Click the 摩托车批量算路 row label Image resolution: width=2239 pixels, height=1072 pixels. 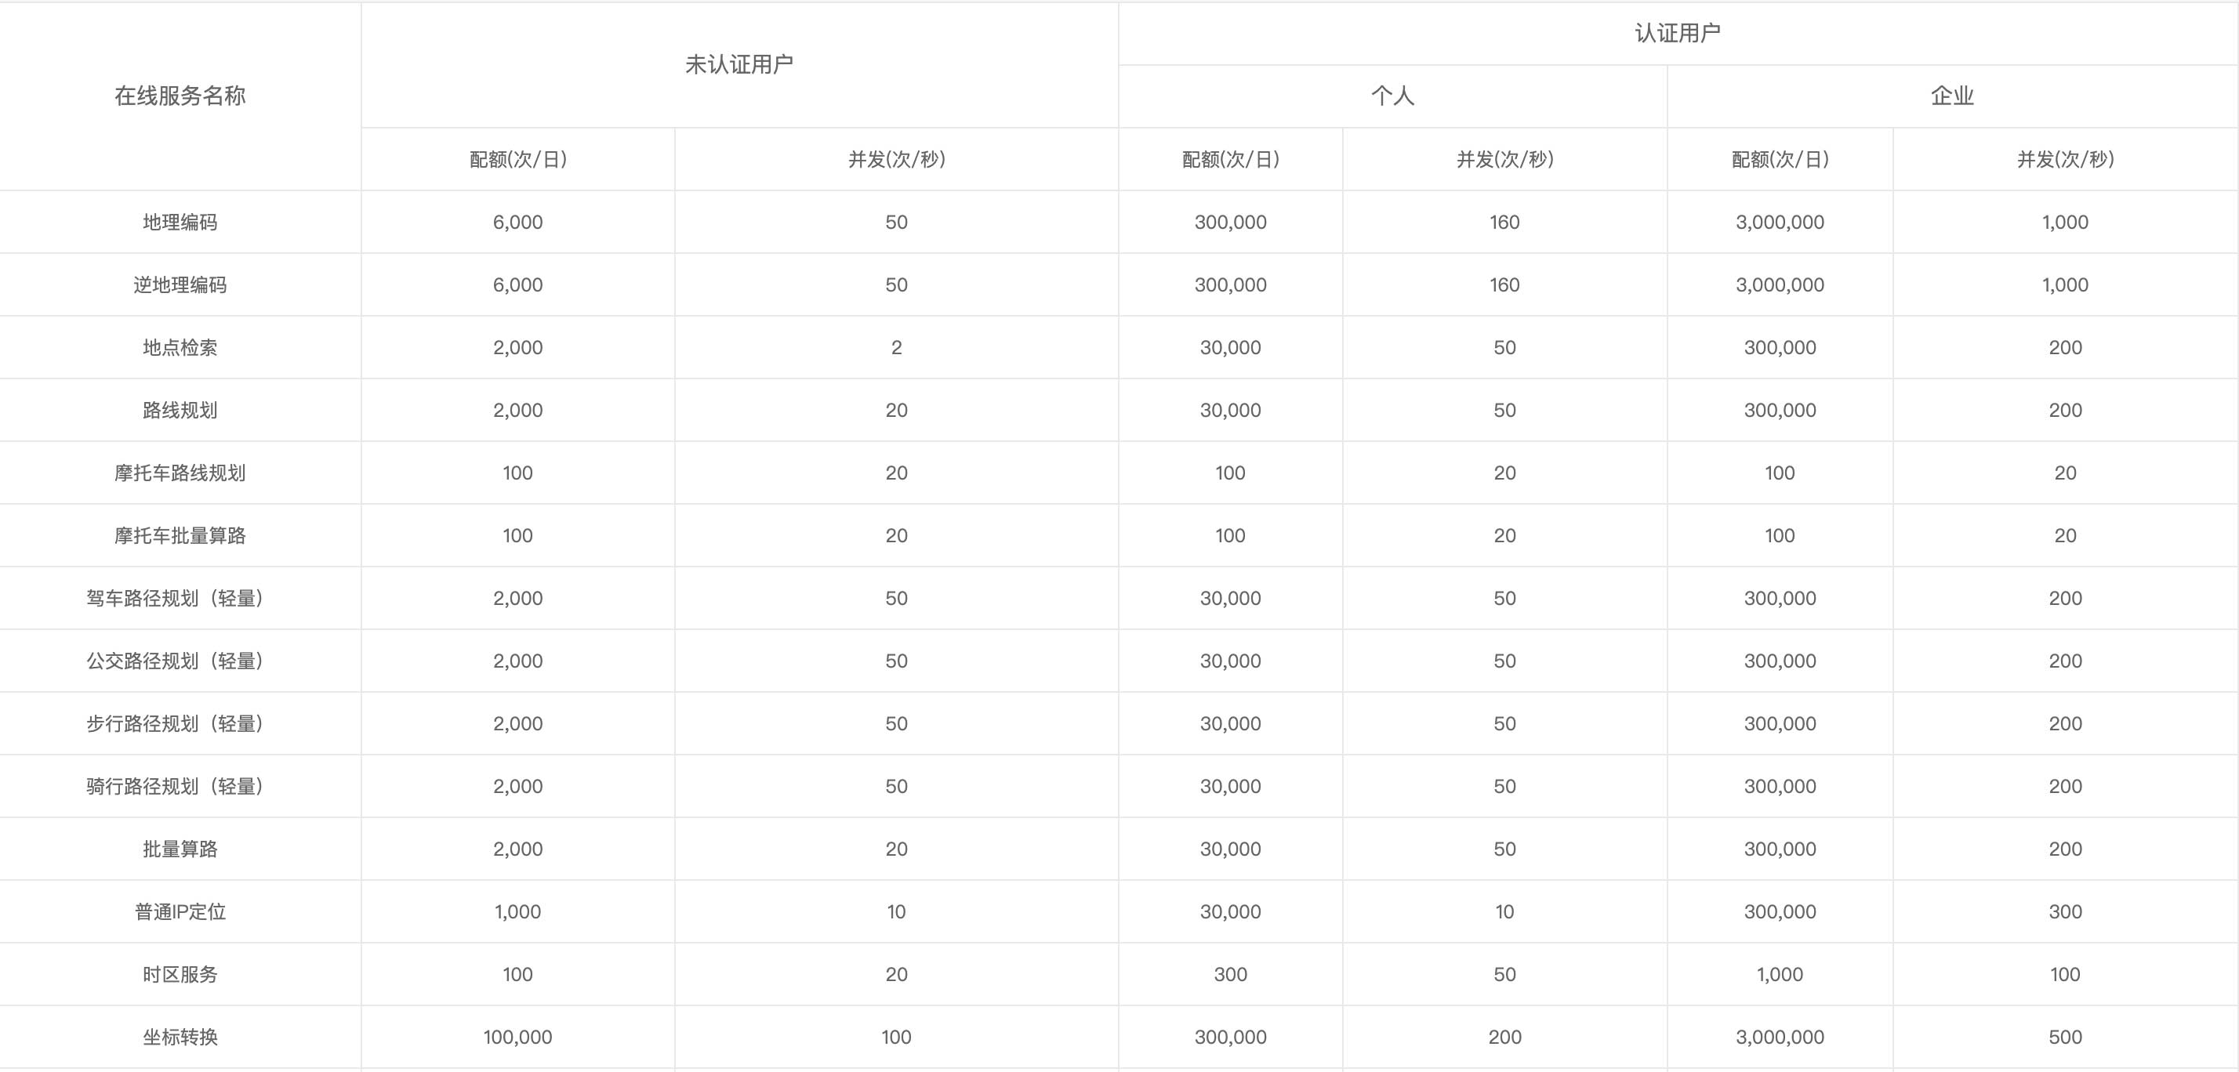pyautogui.click(x=180, y=535)
